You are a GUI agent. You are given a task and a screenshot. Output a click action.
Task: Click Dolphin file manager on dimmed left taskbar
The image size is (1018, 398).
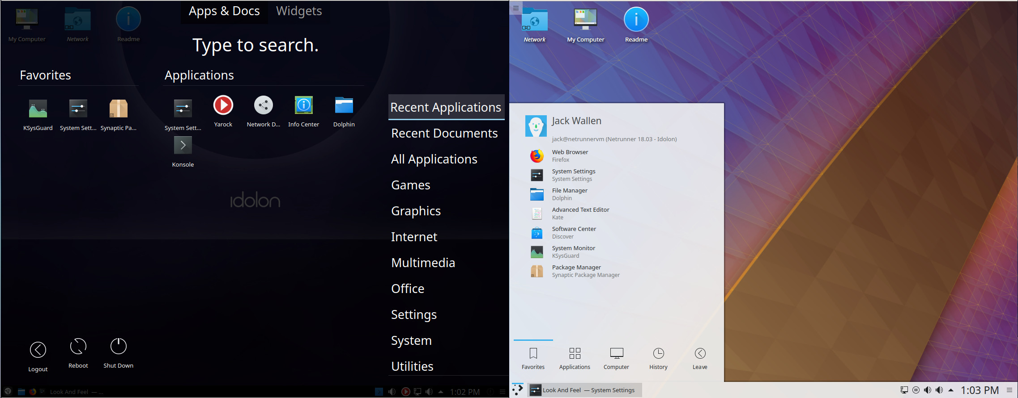21,392
